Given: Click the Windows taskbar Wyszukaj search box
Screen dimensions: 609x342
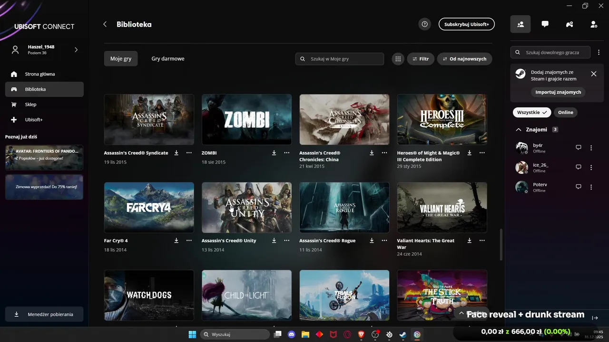Looking at the screenshot, I should (235, 334).
